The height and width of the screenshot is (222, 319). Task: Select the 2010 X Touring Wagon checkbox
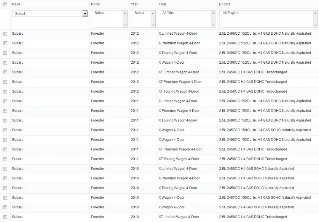pos(5,188)
